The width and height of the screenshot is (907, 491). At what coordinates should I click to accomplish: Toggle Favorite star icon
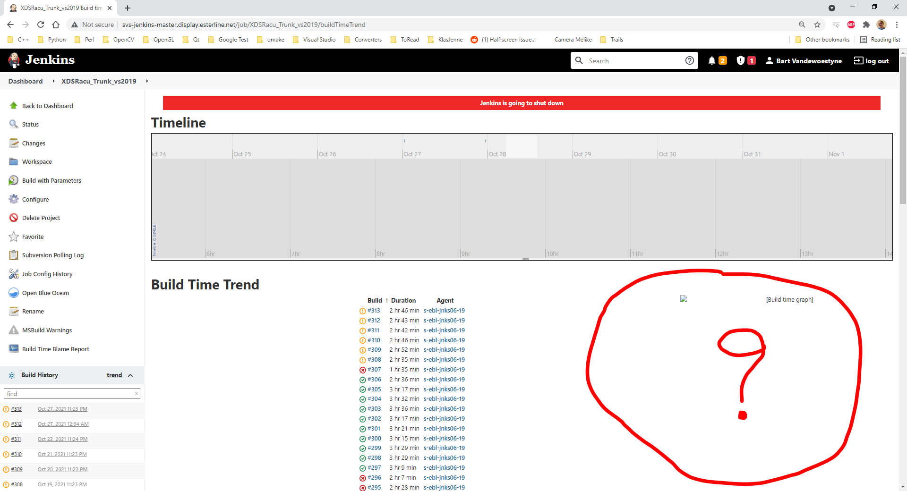point(14,237)
